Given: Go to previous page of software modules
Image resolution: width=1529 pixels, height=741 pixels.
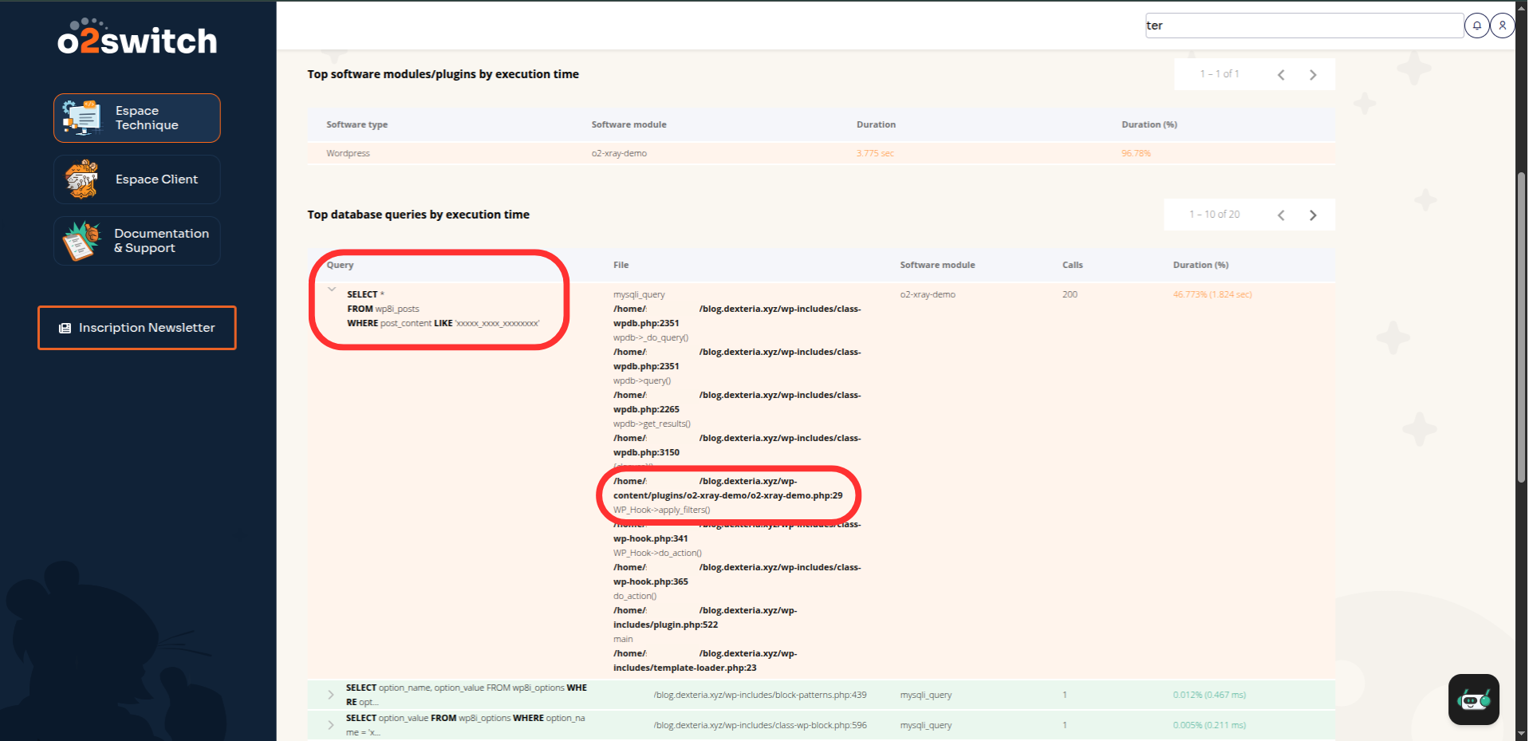Looking at the screenshot, I should [x=1281, y=75].
